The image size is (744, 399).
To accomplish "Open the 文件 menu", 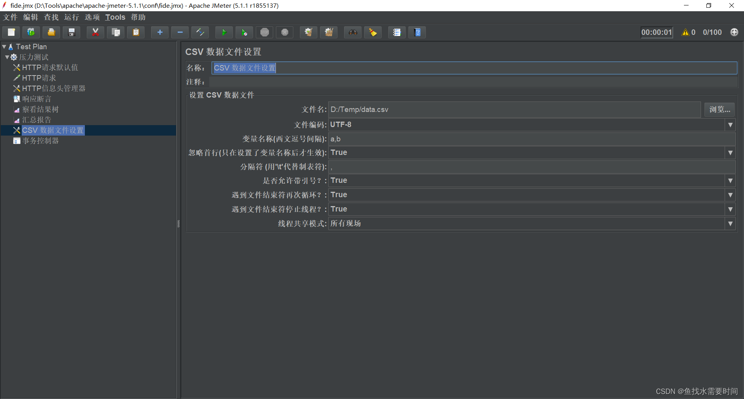I will coord(10,17).
